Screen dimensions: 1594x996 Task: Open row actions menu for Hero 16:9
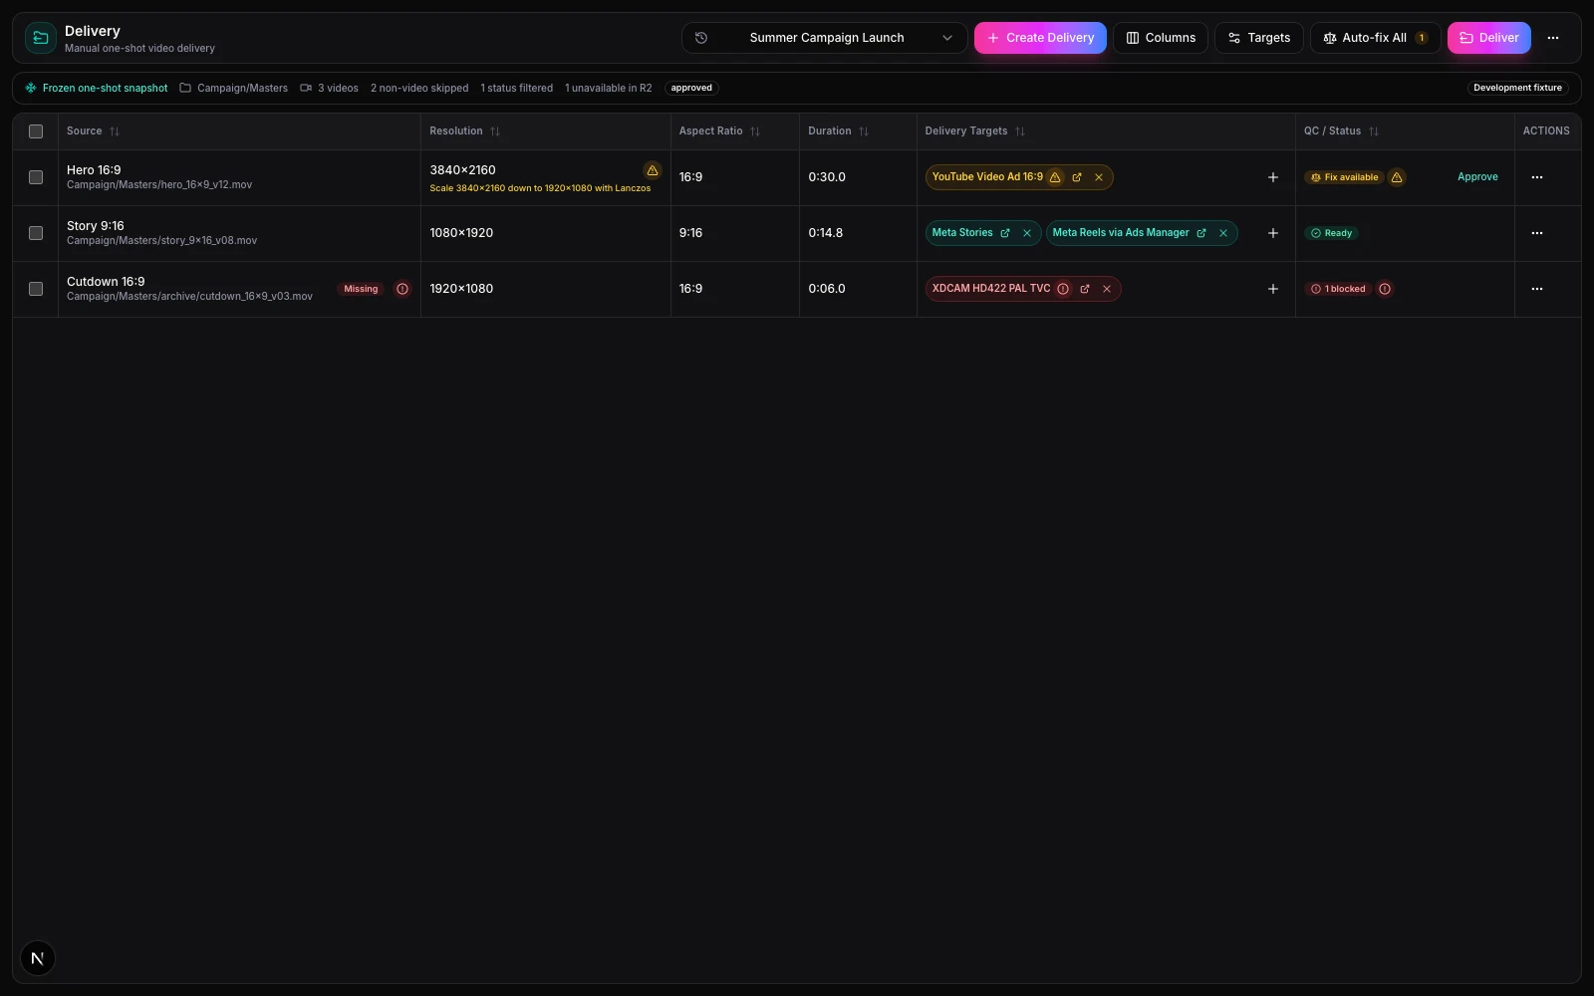coord(1537,177)
